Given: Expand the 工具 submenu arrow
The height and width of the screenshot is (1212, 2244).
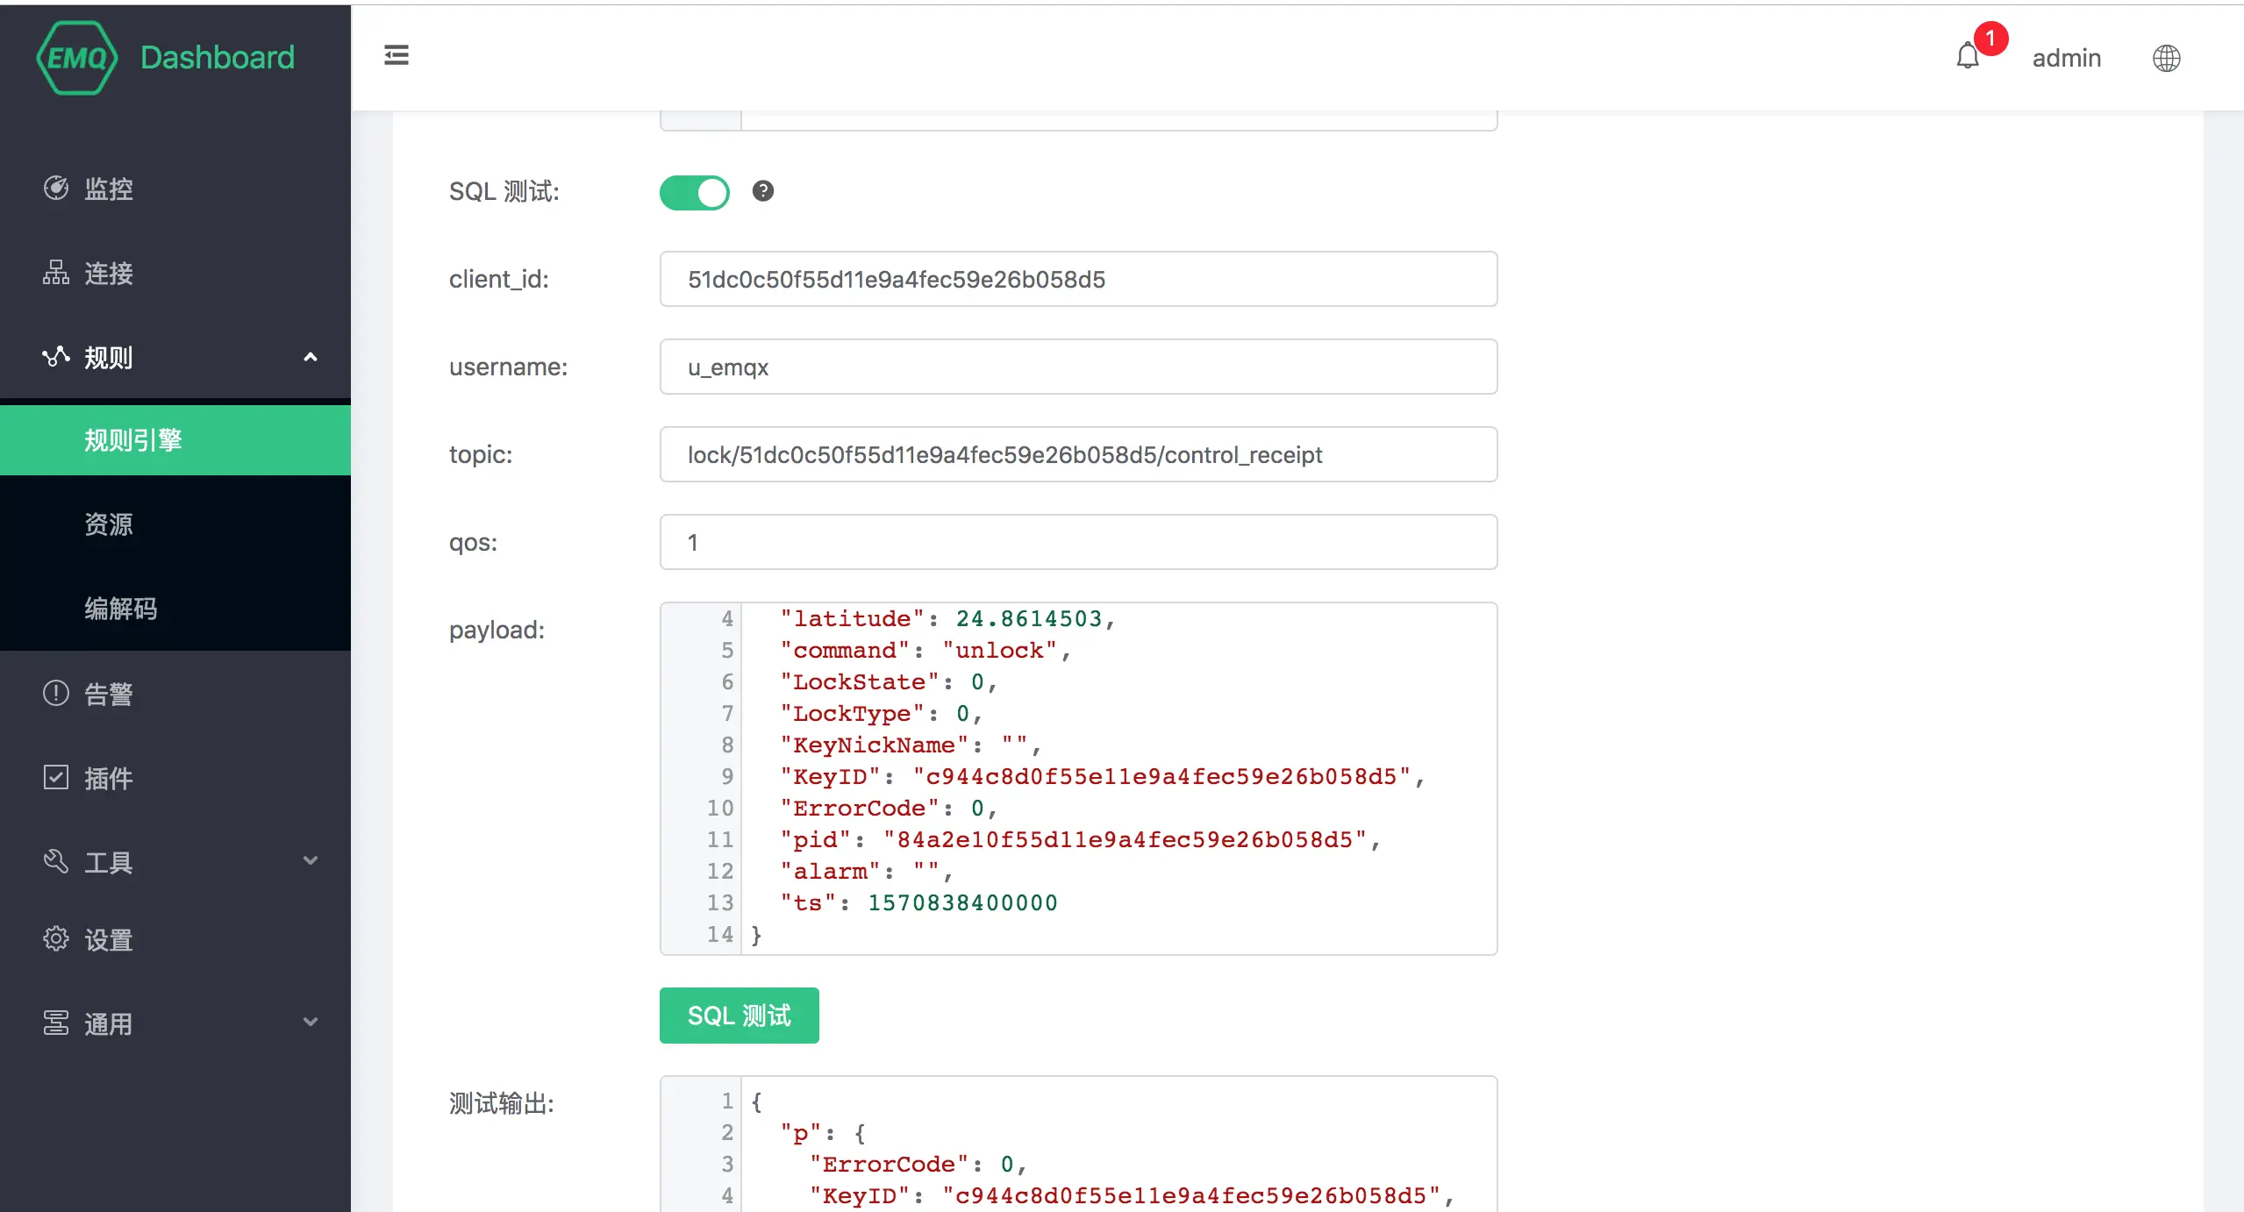Looking at the screenshot, I should point(310,860).
